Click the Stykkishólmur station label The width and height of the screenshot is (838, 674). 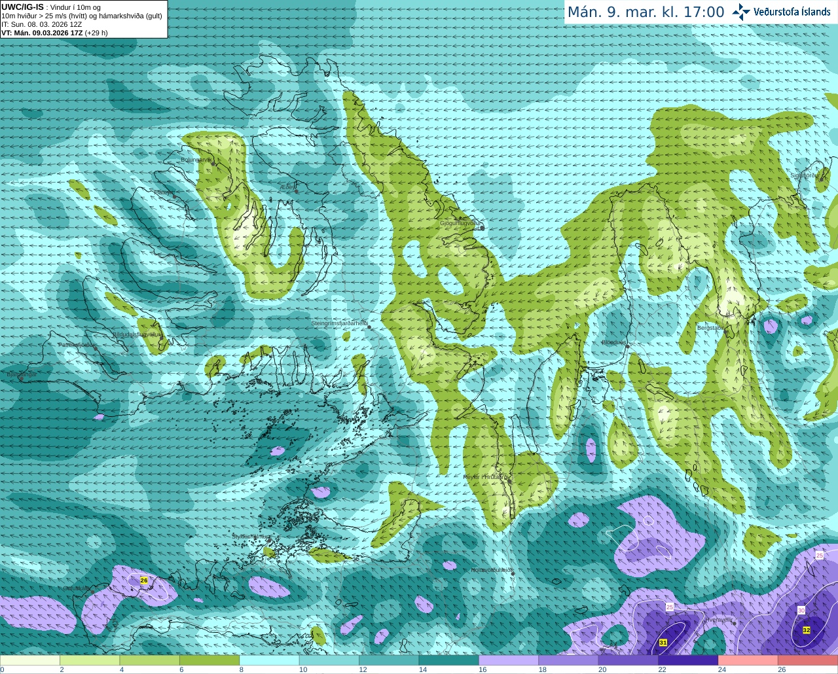click(250, 537)
